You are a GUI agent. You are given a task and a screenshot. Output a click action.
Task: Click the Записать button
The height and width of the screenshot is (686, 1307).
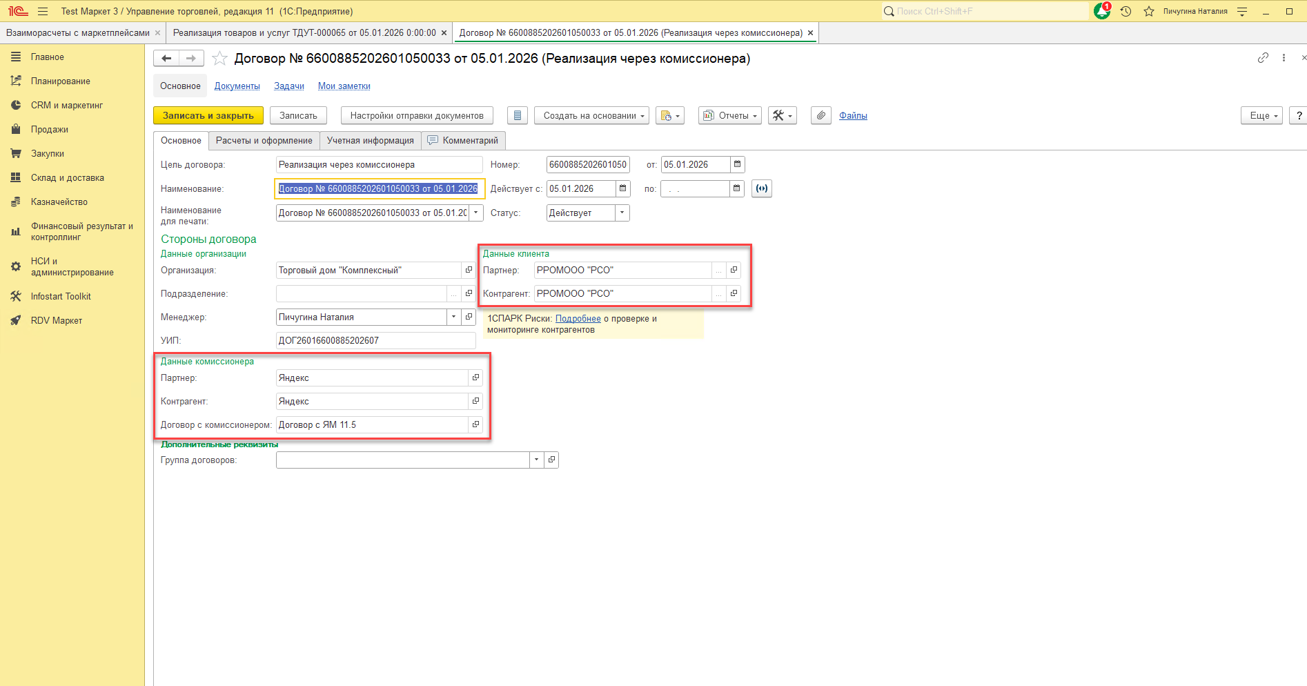[x=298, y=115]
